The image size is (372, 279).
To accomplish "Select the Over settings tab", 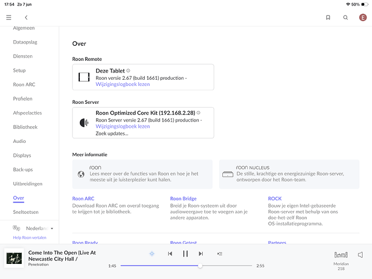I will [18, 198].
